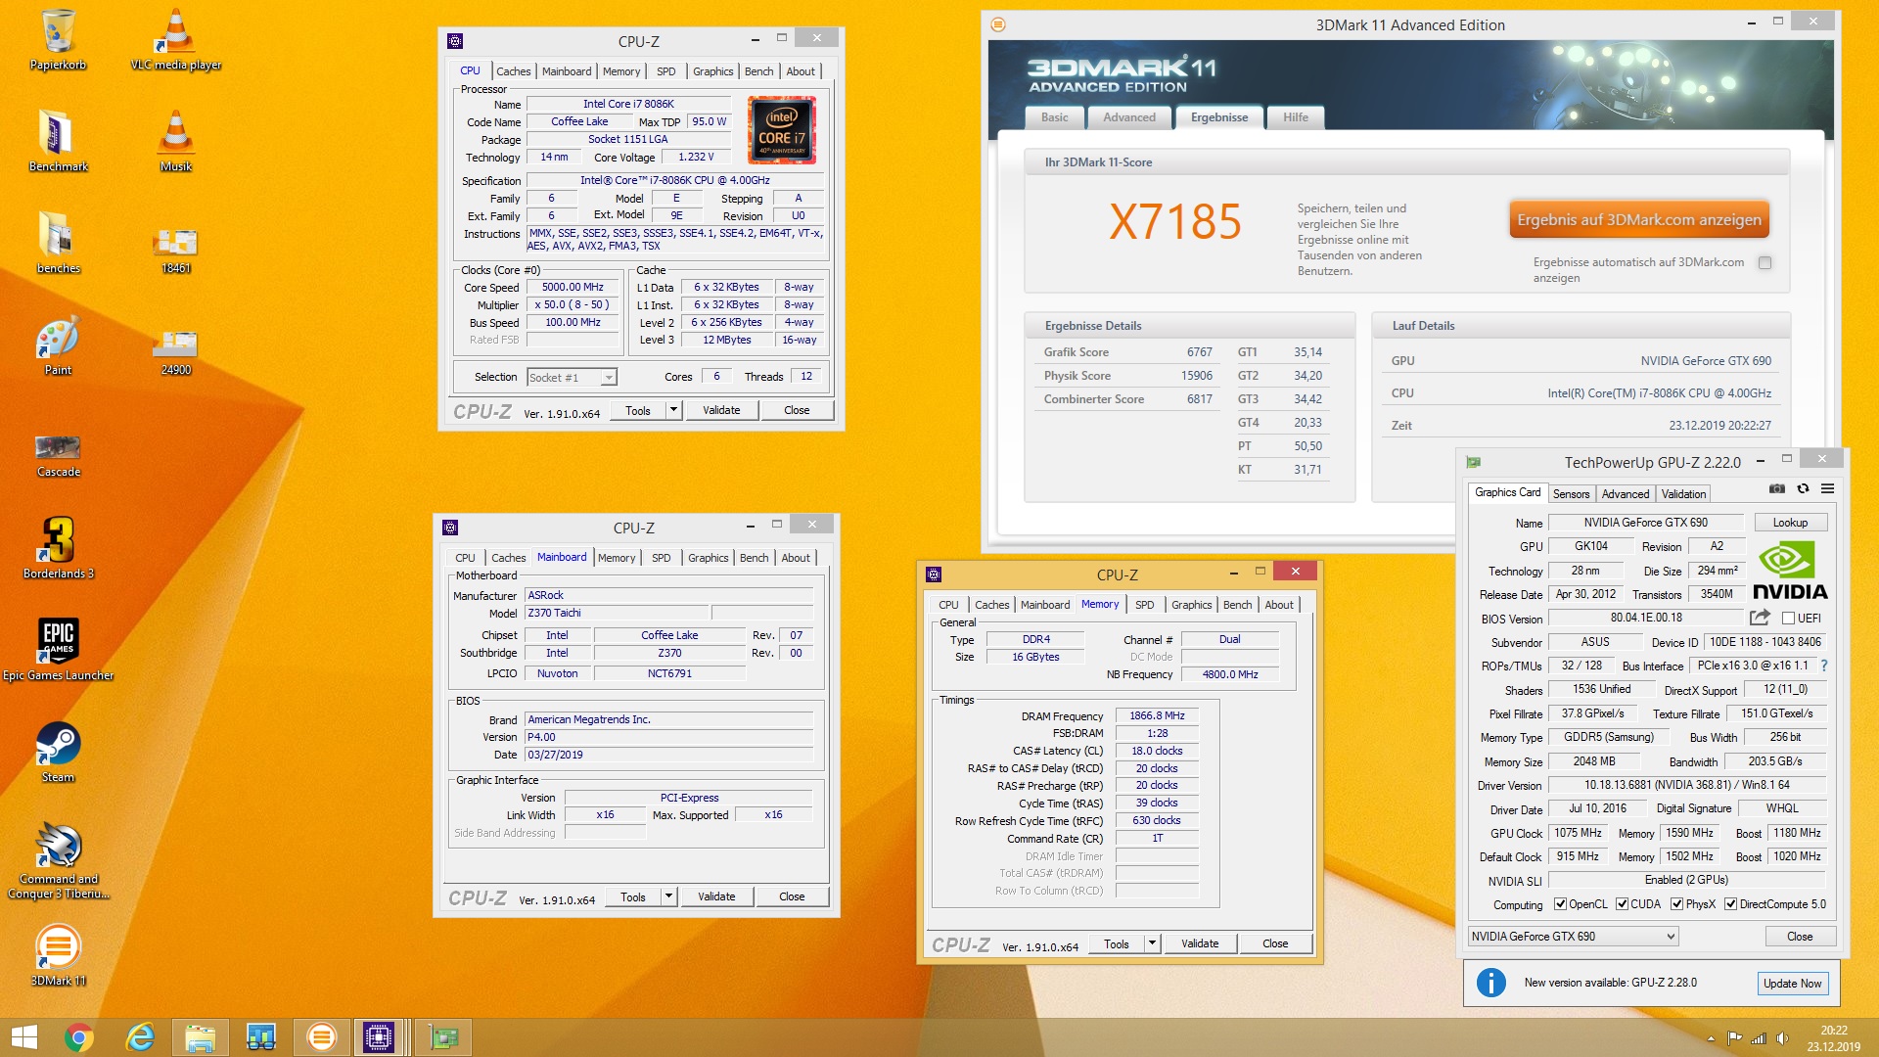The height and width of the screenshot is (1057, 1879).
Task: Launch Paint from the desktop
Action: (58, 345)
